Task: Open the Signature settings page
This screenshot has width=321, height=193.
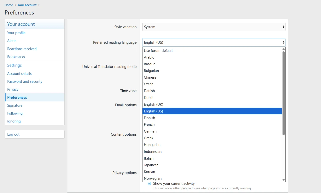Action: point(35,106)
